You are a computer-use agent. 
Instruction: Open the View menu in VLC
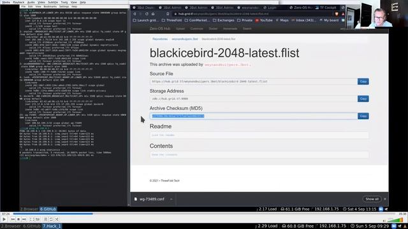(x=74, y=2)
